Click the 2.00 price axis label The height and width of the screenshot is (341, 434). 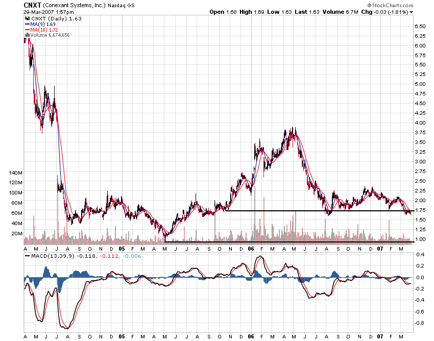(x=420, y=201)
